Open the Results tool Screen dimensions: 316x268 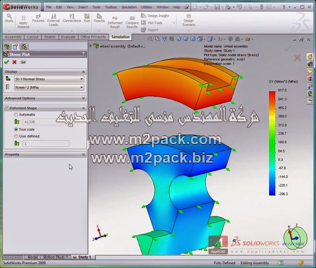tap(99, 18)
